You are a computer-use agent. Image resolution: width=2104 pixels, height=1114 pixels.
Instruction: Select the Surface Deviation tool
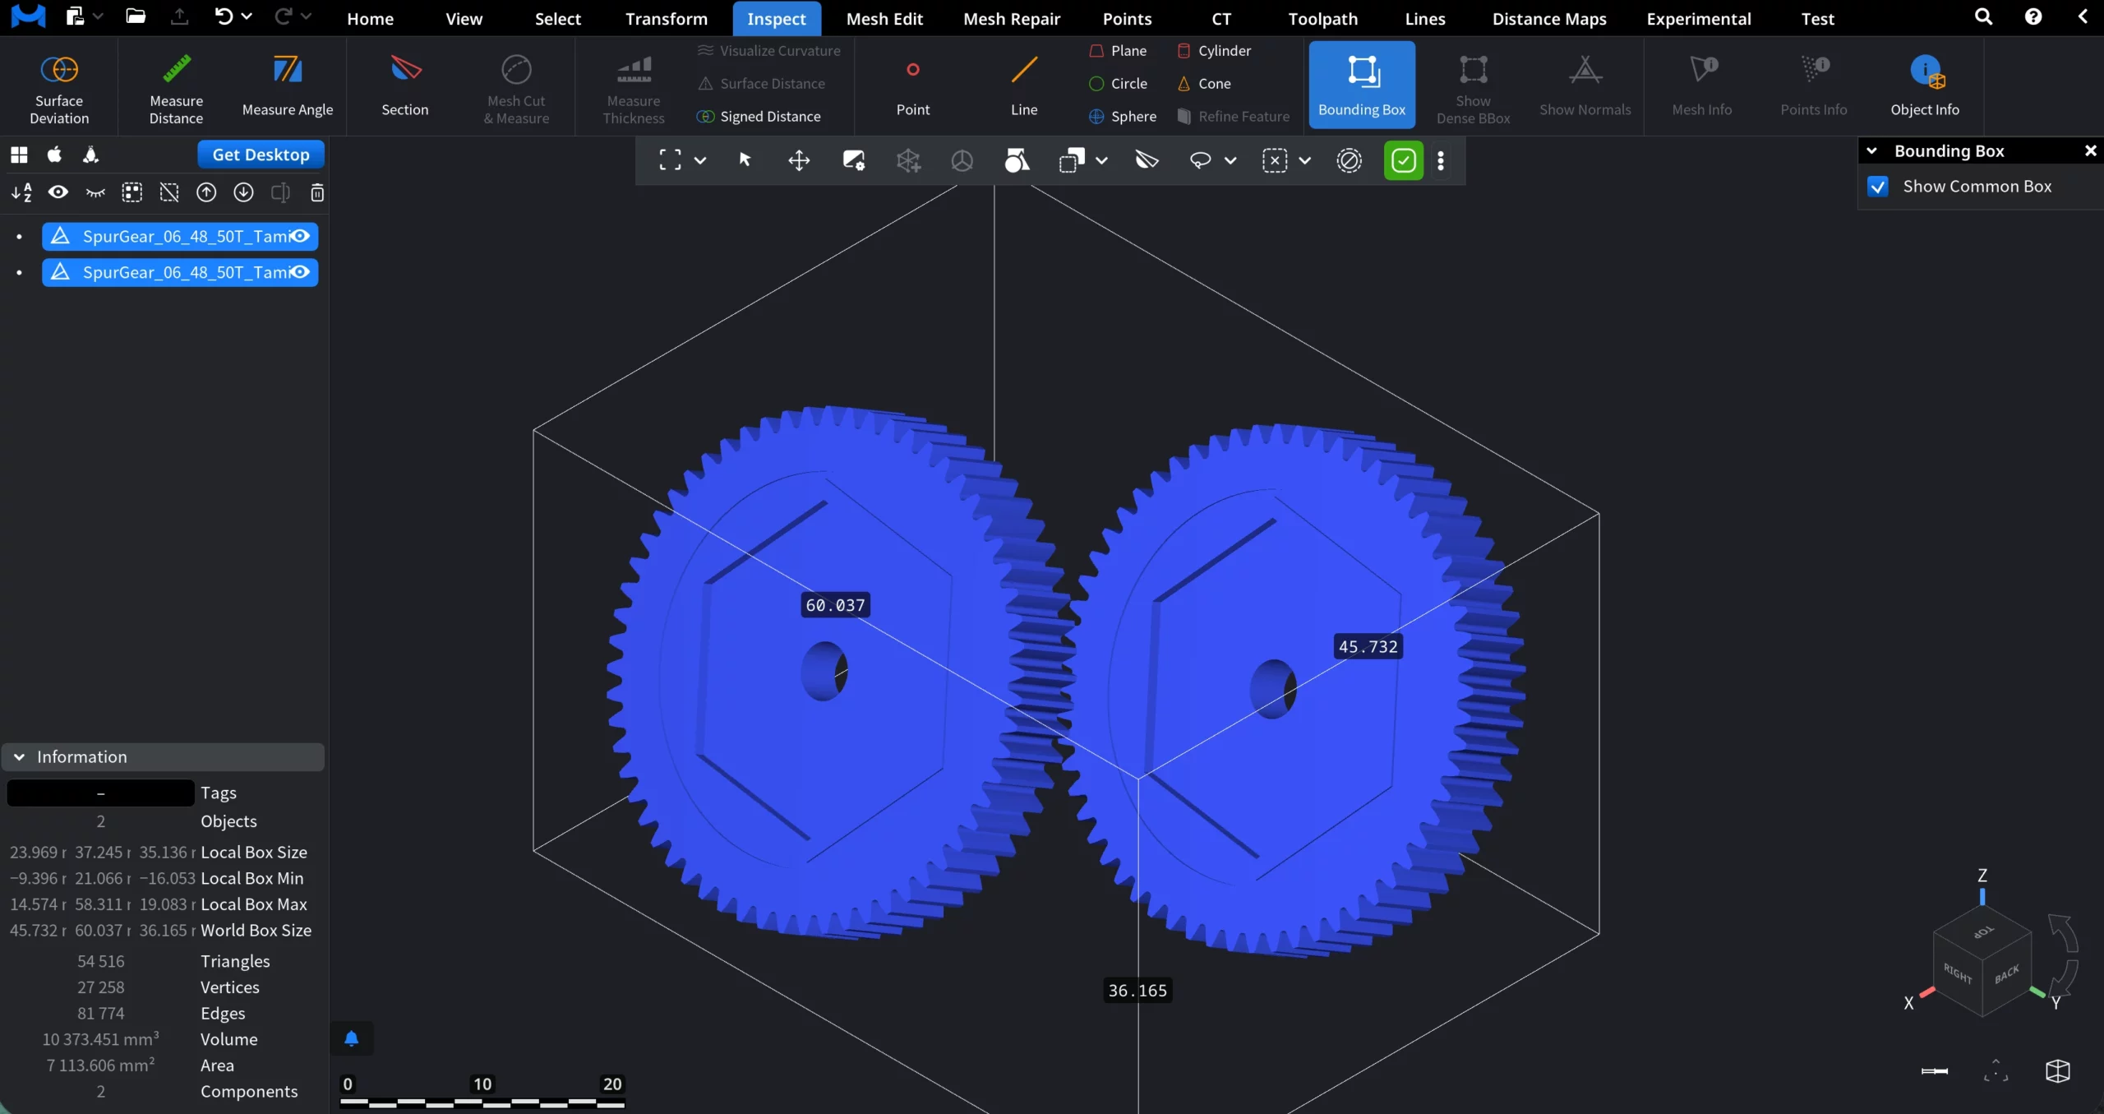[57, 87]
